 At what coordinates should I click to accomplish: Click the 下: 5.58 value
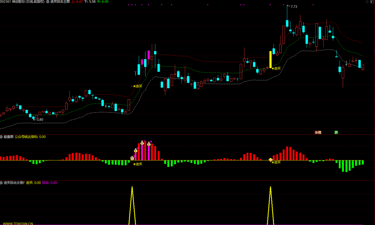(x=90, y=2)
